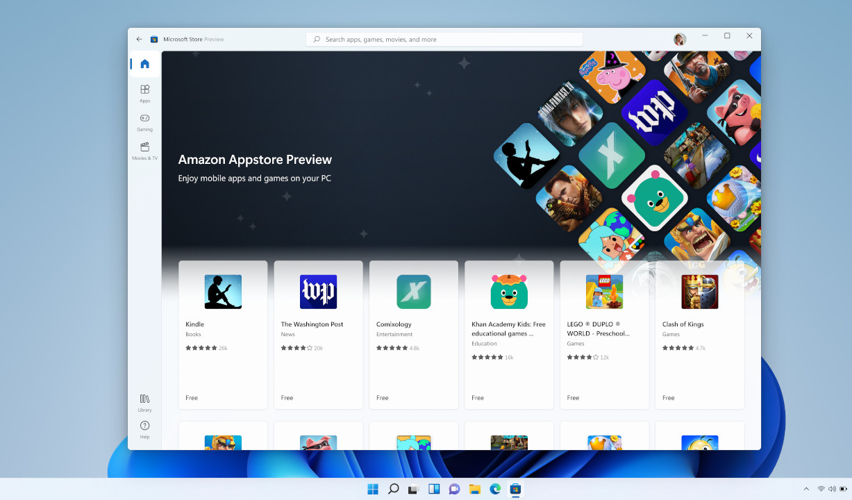Image resolution: width=852 pixels, height=500 pixels.
Task: Open LEGO DUPLO WORLD app title
Action: click(598, 328)
